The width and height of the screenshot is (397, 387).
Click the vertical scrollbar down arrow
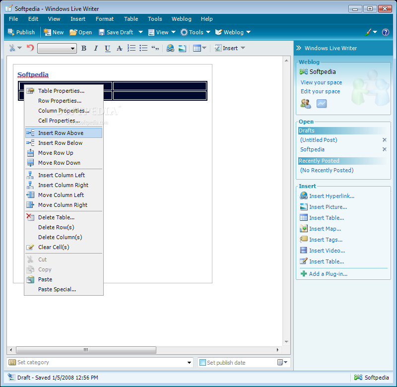(x=286, y=341)
